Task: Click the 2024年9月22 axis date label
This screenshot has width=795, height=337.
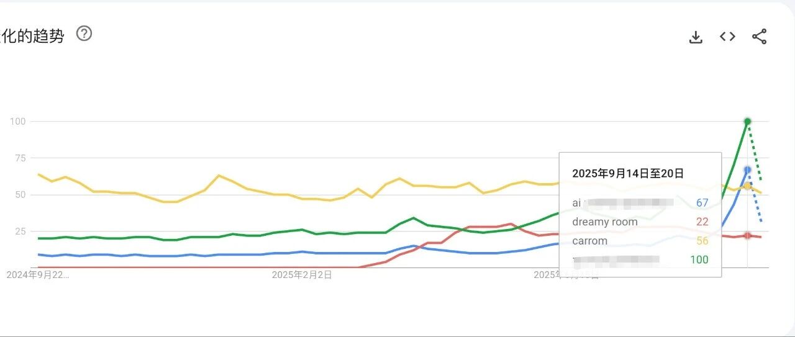Action: 38,275
